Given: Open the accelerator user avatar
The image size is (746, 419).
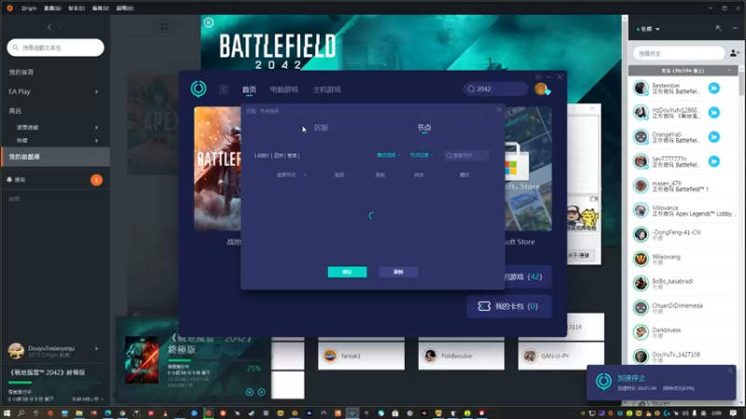Looking at the screenshot, I should (x=542, y=88).
